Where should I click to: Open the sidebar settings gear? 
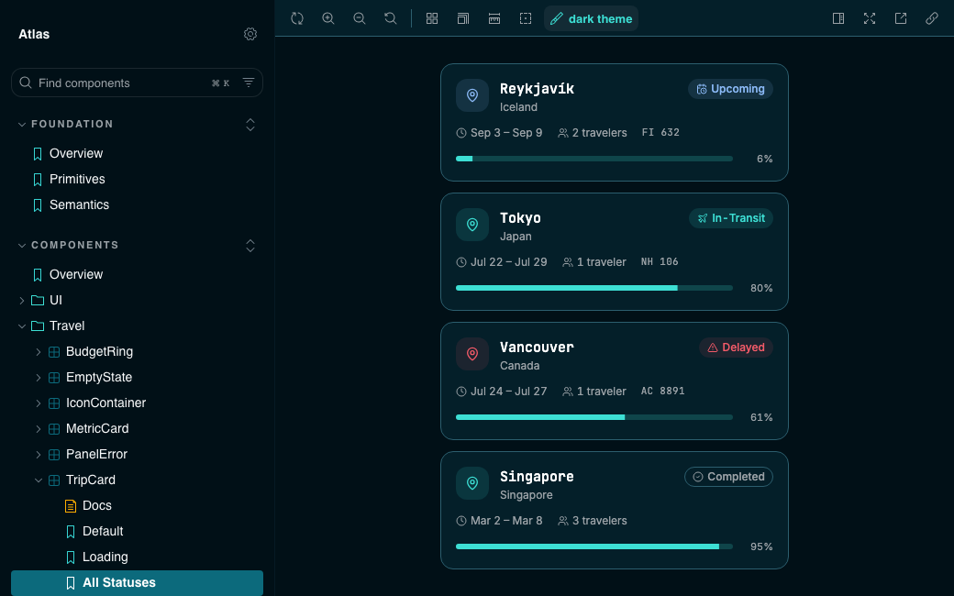click(x=250, y=34)
